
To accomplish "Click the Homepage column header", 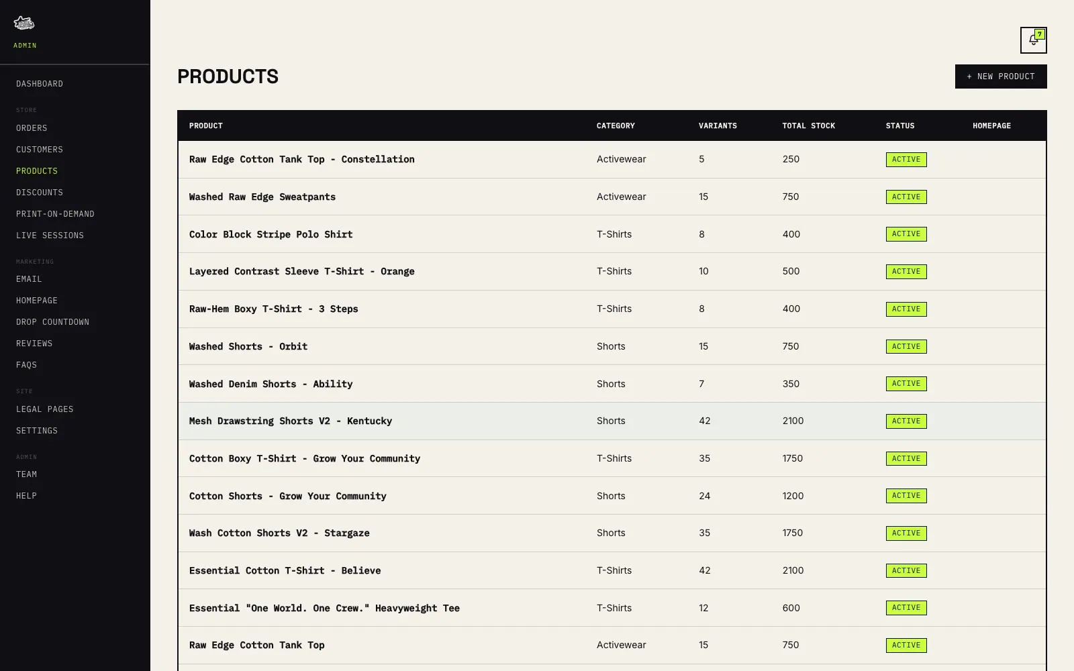I will pyautogui.click(x=991, y=126).
